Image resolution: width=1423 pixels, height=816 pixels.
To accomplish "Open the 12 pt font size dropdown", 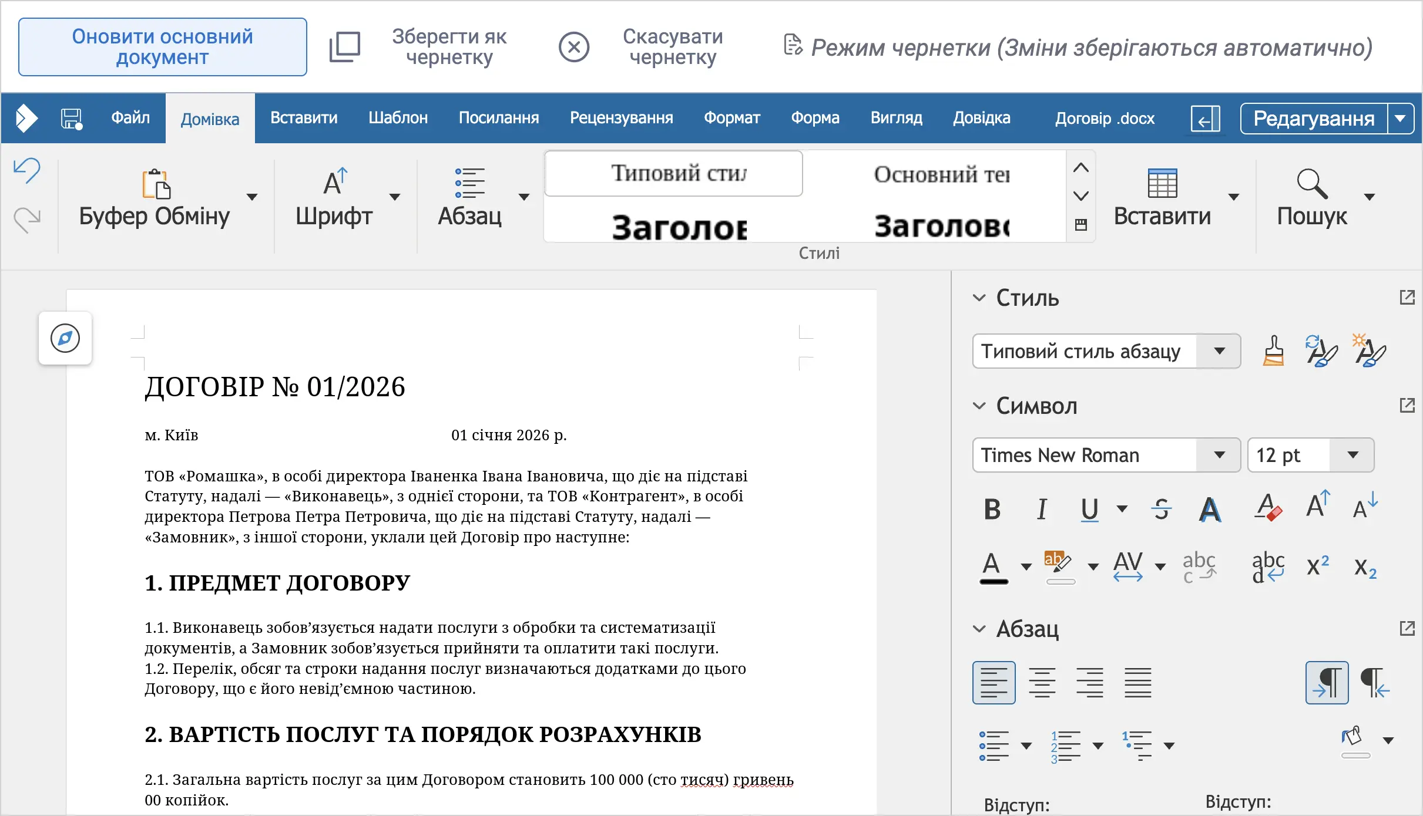I will click(x=1352, y=455).
